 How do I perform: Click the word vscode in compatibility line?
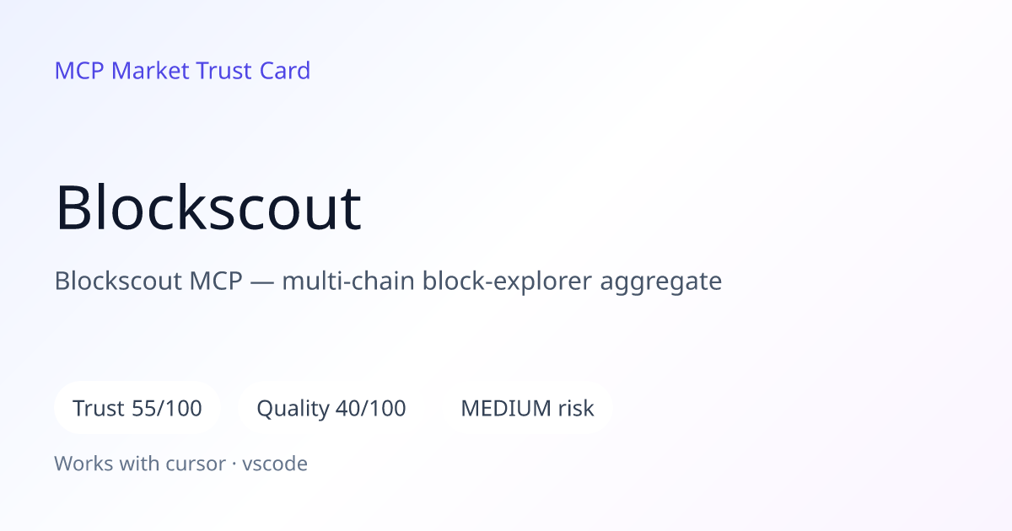pos(275,464)
